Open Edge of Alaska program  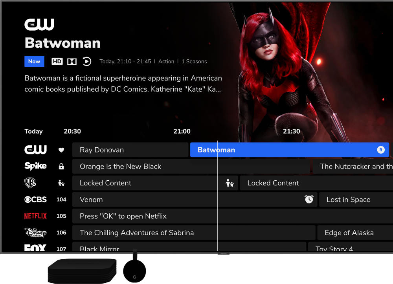coord(355,233)
